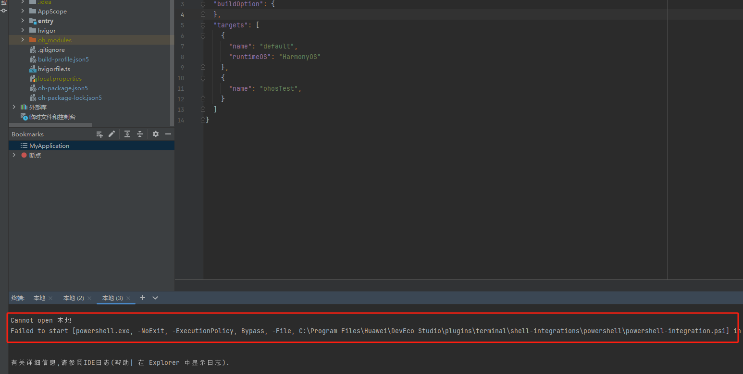
Task: Select the hvigor folder row
Action: pyautogui.click(x=91, y=30)
